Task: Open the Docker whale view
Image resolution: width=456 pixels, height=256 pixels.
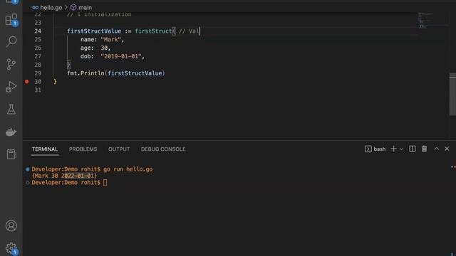Action: click(11, 132)
